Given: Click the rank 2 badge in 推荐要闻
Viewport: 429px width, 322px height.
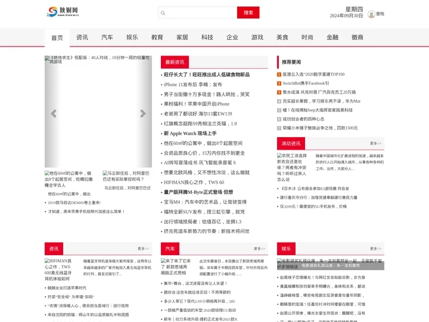Looking at the screenshot, I should (279, 83).
